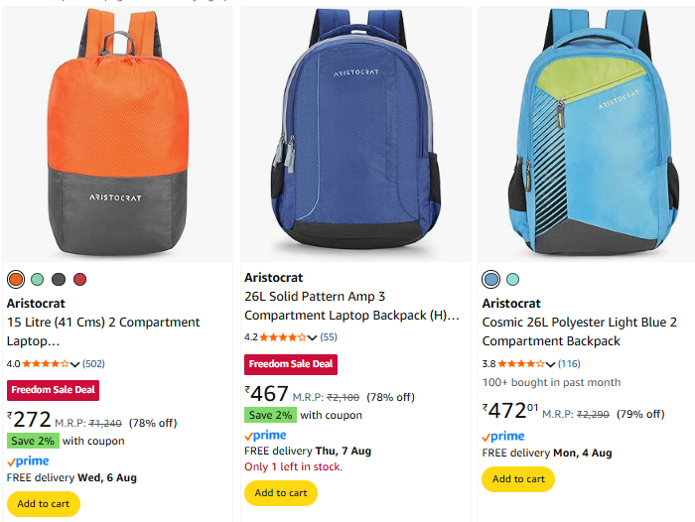
Task: Choose the light green color swatch for the orange backpack
Action: pos(38,279)
